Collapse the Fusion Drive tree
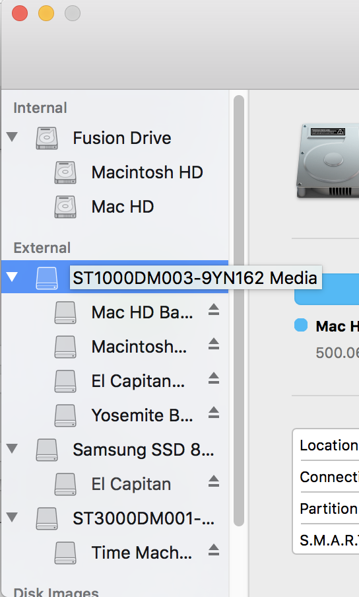 tap(12, 137)
